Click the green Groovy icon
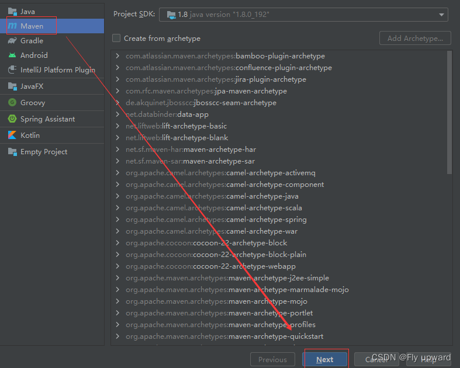The image size is (460, 368). pos(12,102)
